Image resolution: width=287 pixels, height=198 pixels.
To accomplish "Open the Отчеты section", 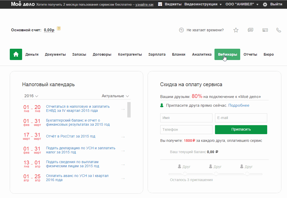I will [250, 54].
